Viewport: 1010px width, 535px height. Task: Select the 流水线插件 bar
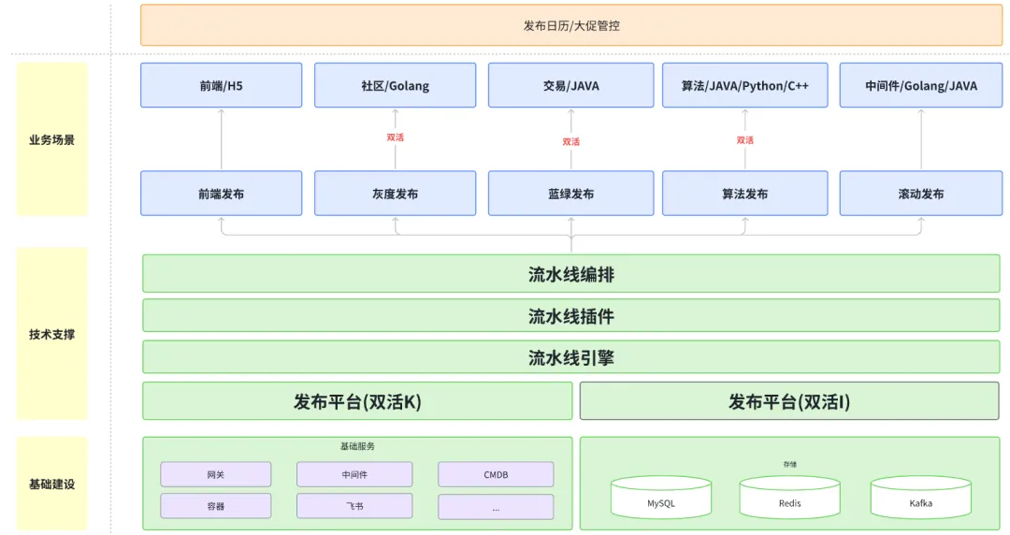(x=571, y=316)
